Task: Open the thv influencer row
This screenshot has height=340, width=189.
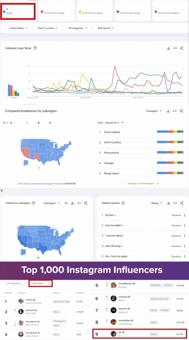Action: pyautogui.click(x=140, y=334)
